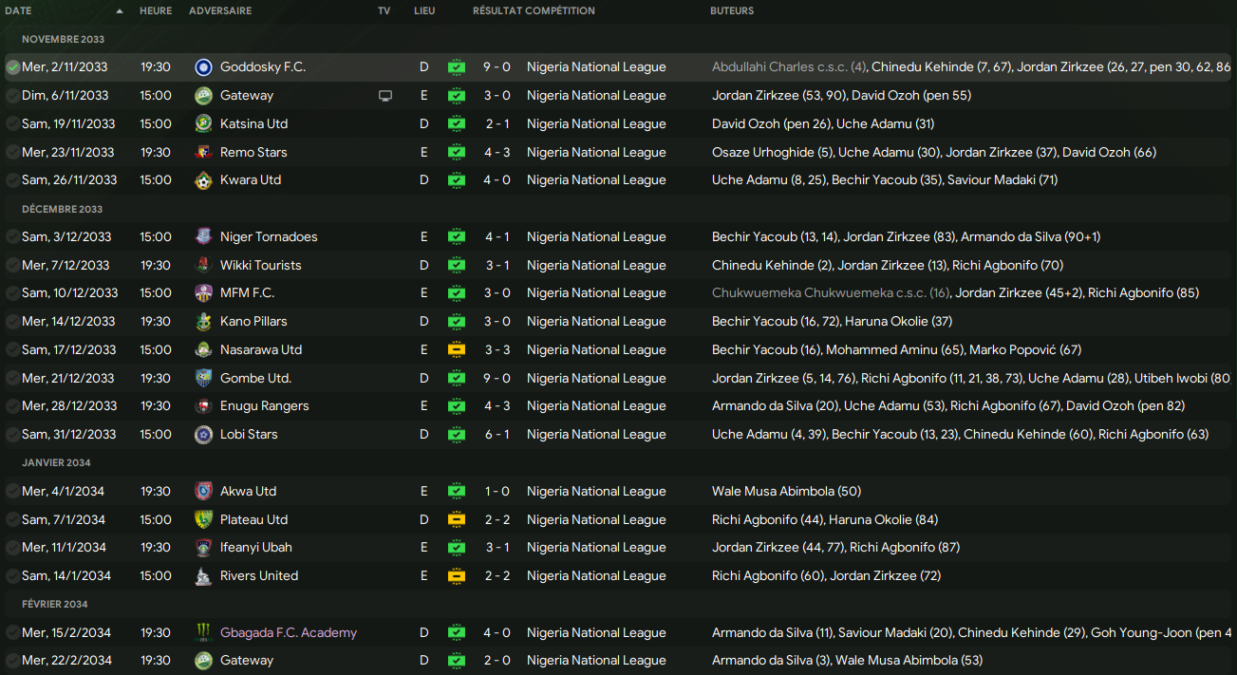Viewport: 1237px width, 675px height.
Task: Click the Katsina Utd club crest
Action: (x=203, y=124)
